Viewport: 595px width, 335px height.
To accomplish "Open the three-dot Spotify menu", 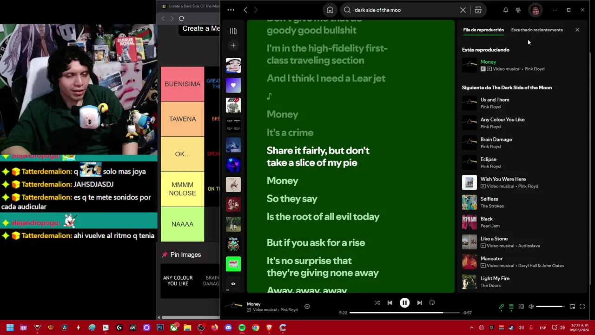I will [231, 10].
